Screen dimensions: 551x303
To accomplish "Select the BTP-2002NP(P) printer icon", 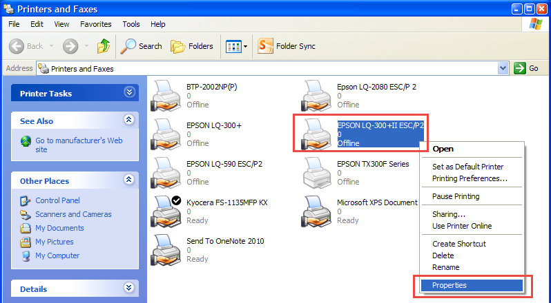I will 166,95.
